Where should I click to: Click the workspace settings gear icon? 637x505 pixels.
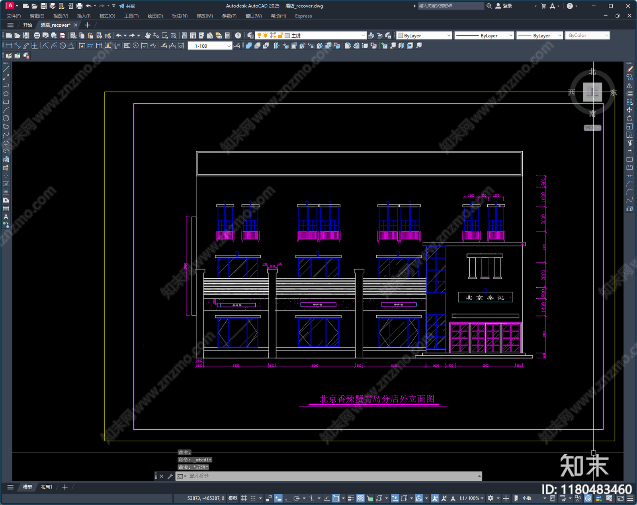point(491,498)
